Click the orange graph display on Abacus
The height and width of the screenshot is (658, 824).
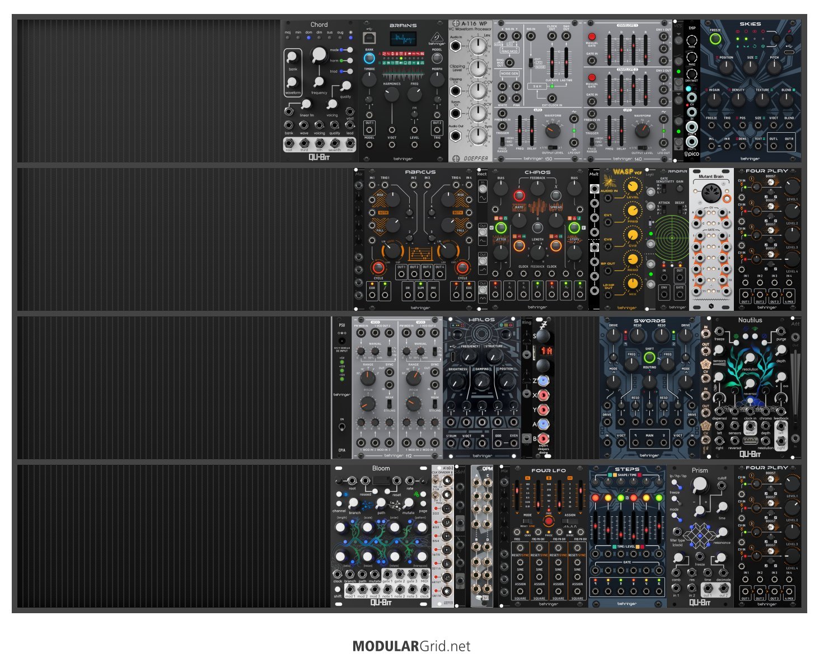click(420, 255)
